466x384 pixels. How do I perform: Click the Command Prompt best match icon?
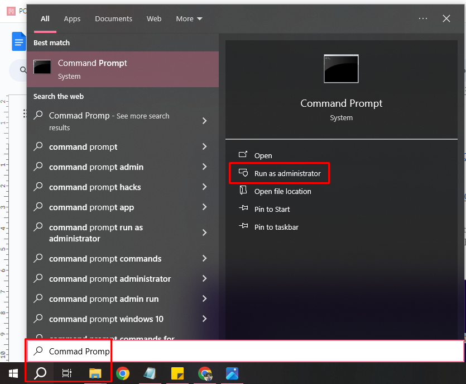click(x=42, y=67)
